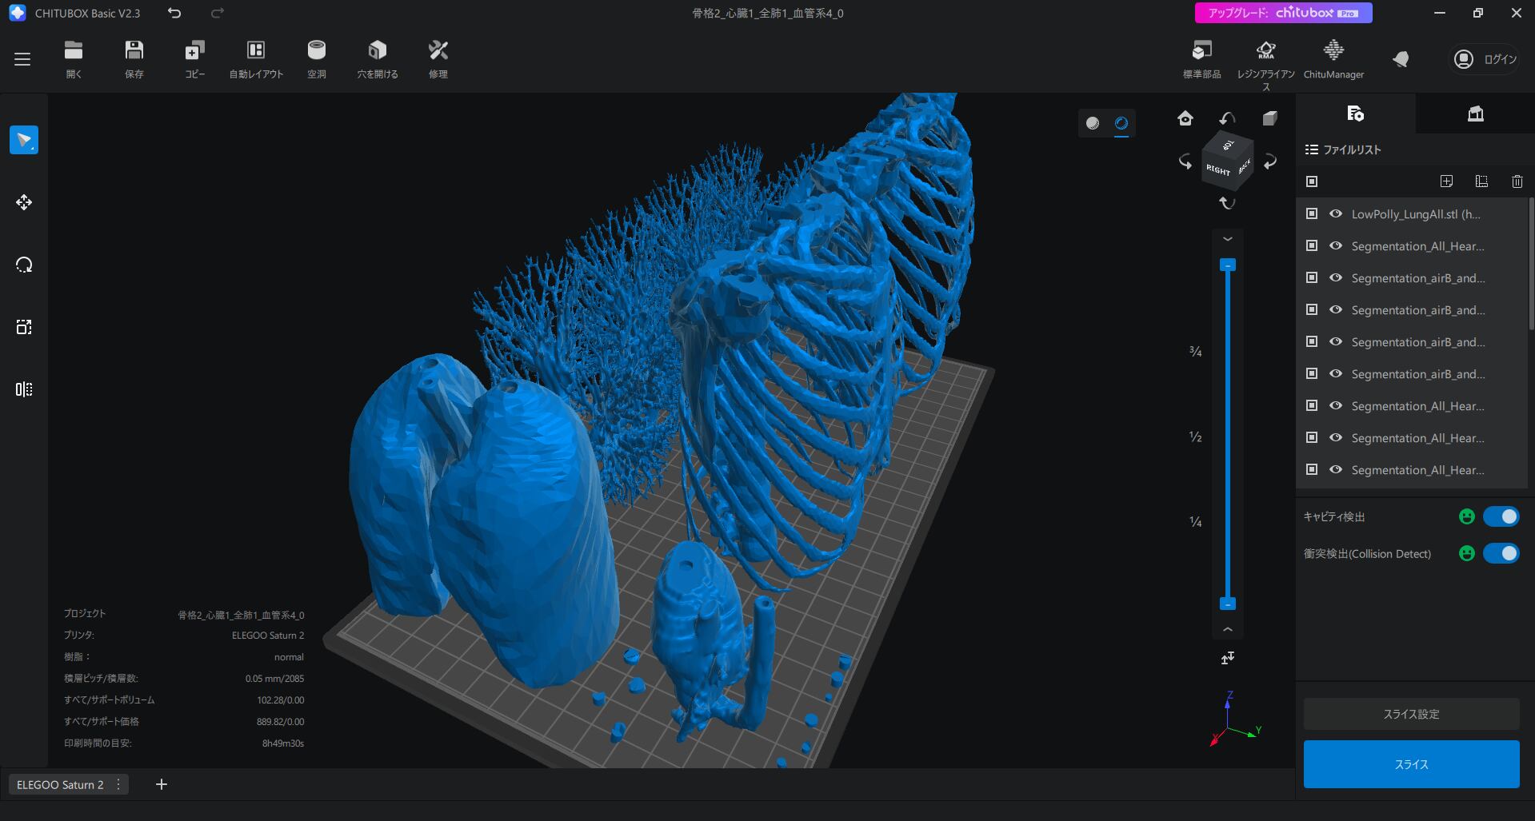
Task: Select the Mirror tool in left sidebar
Action: [24, 389]
